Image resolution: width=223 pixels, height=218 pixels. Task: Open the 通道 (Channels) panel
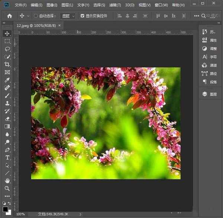click(x=210, y=65)
